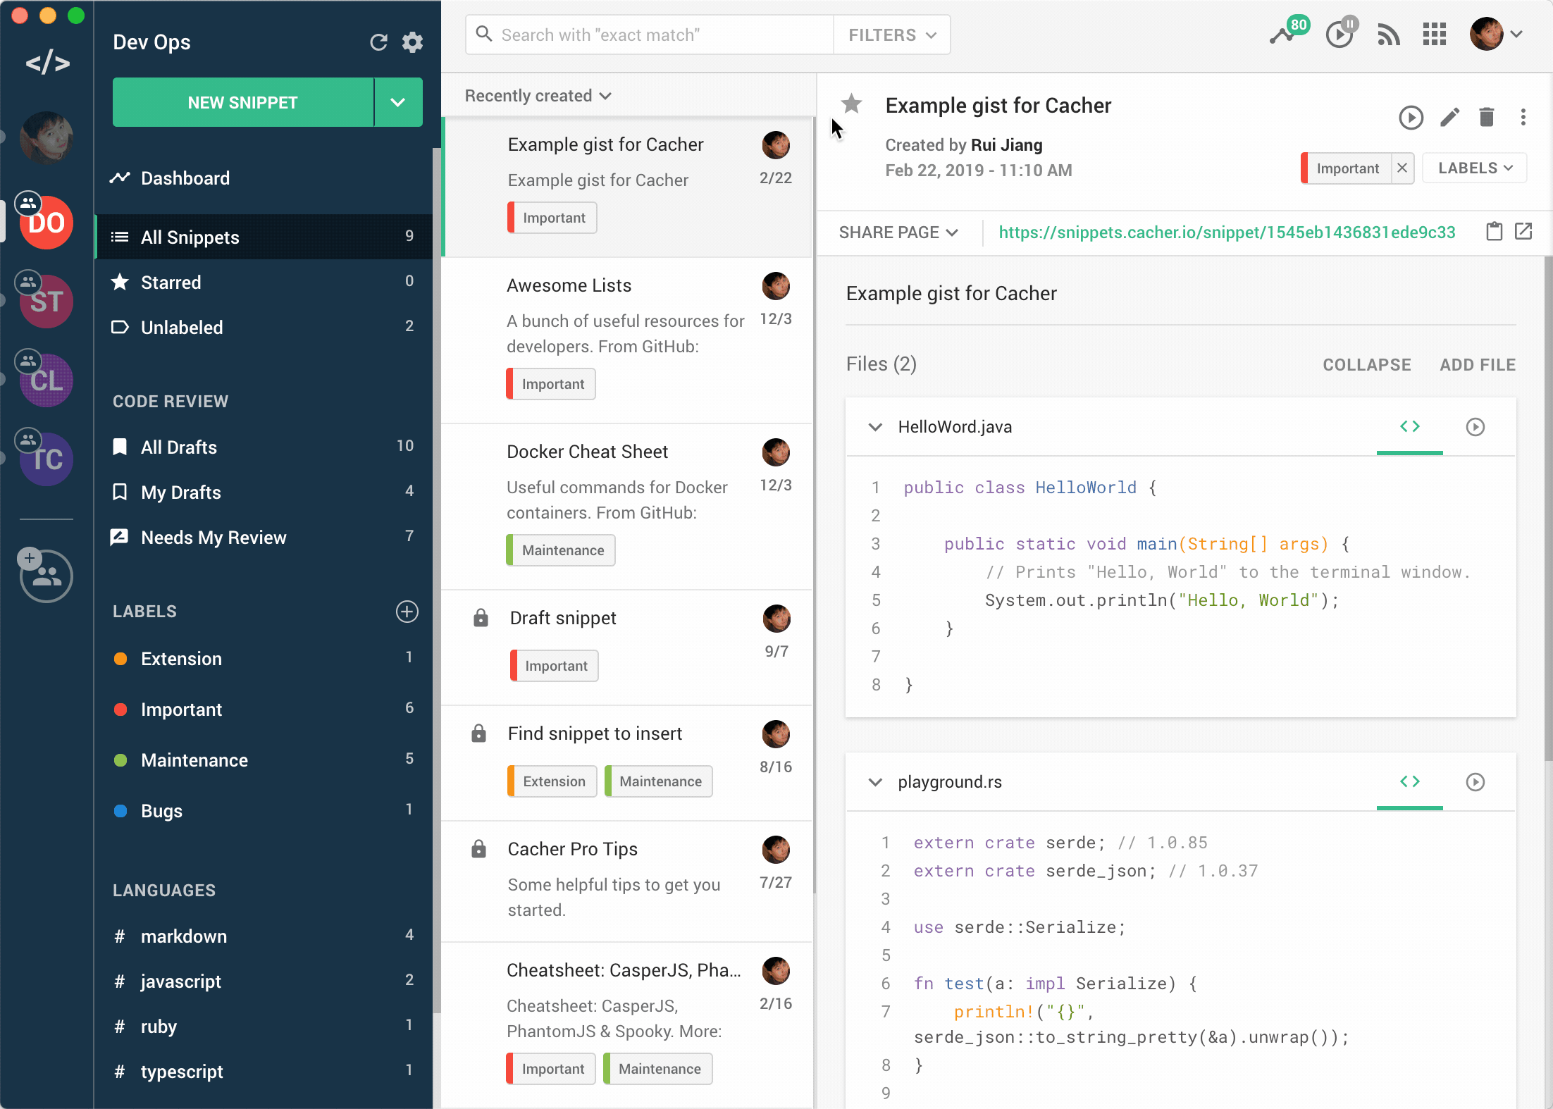Open the snippets.cacher.io share link
Viewport: 1553px width, 1109px height.
pos(1227,233)
